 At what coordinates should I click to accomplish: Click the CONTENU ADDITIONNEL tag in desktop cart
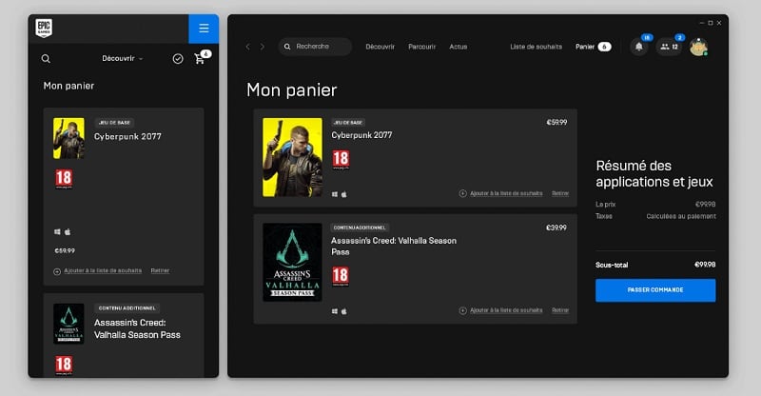[x=360, y=228]
